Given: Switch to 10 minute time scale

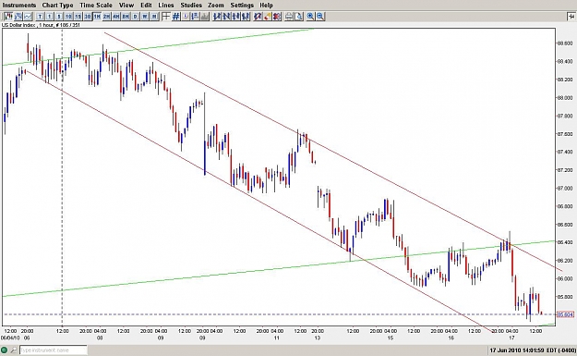Looking at the screenshot, I should (69, 17).
